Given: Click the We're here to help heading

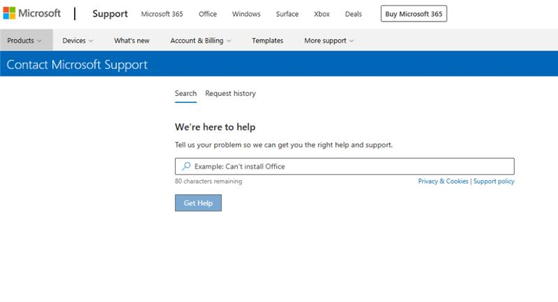Looking at the screenshot, I should [x=215, y=127].
